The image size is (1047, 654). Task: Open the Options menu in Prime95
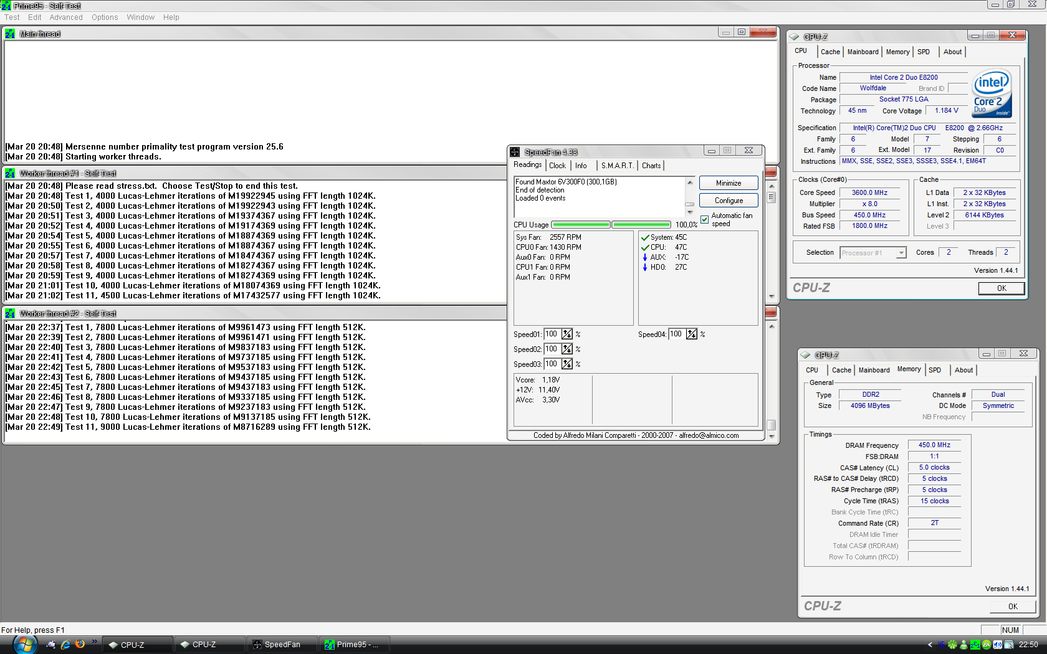point(105,17)
